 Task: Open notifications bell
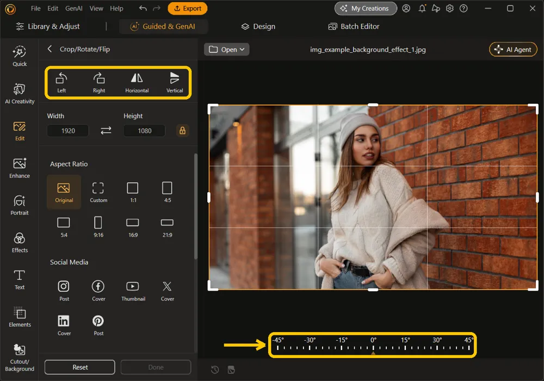tap(422, 8)
